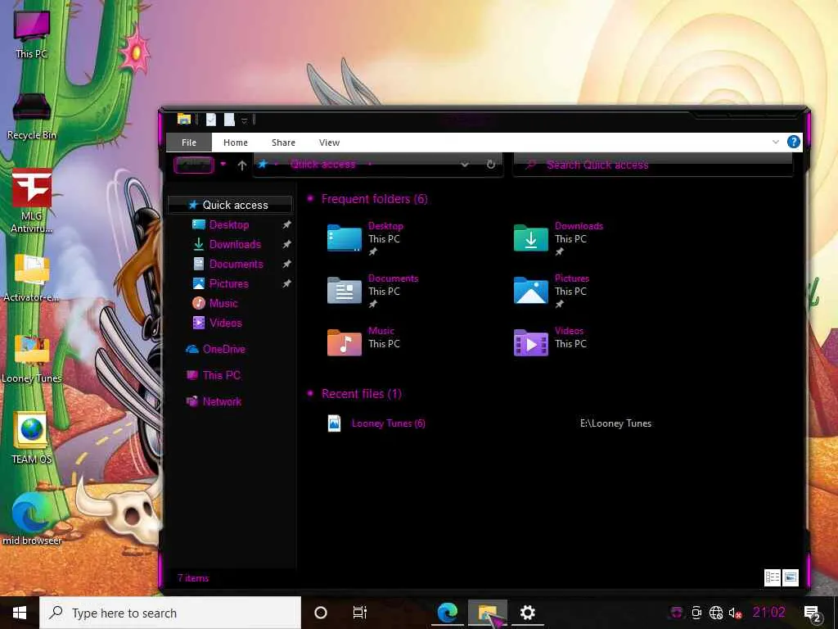
Task: Open the notification center icon
Action: [812, 613]
